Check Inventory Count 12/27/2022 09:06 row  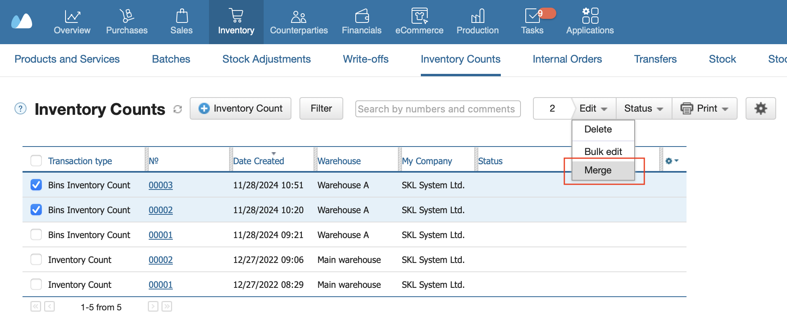click(x=36, y=259)
